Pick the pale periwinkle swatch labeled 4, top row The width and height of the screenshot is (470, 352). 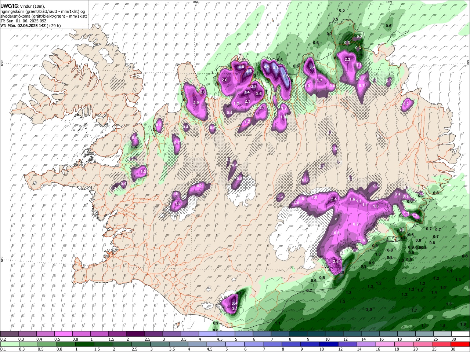click(207, 334)
